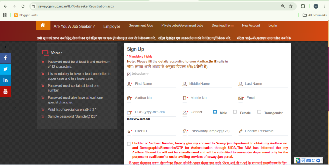Click the First Name input field
329x165 pixels.
[x=155, y=84]
